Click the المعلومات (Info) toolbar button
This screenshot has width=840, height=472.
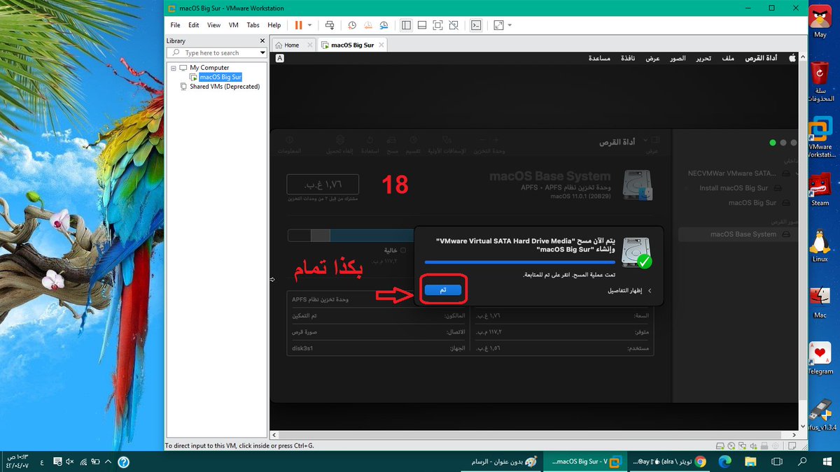point(289,145)
